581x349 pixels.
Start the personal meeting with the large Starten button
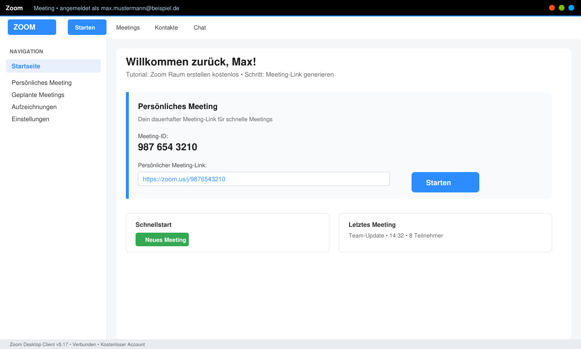point(445,182)
